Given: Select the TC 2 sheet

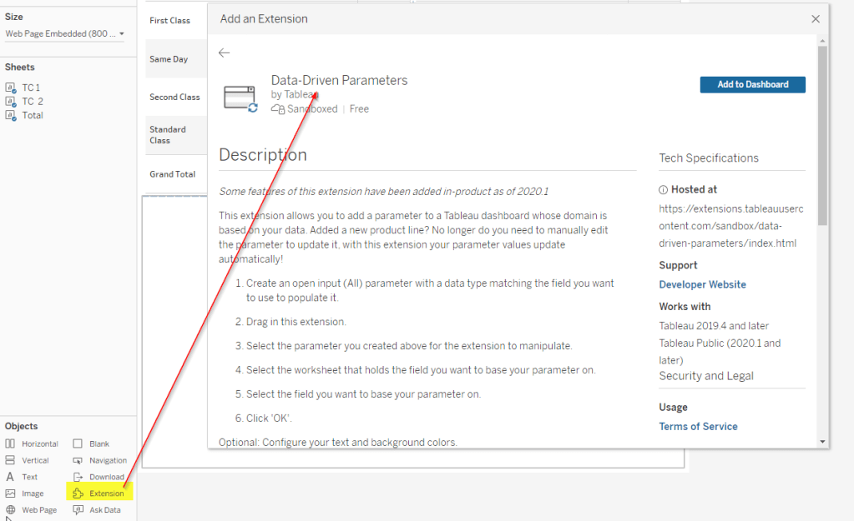Looking at the screenshot, I should (33, 102).
